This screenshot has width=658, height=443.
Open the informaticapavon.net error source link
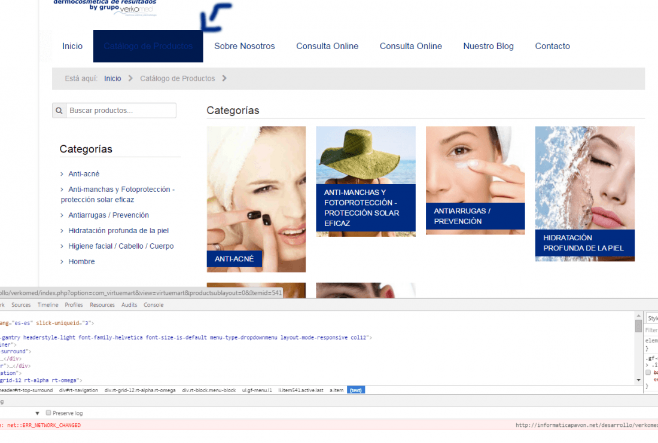587,425
